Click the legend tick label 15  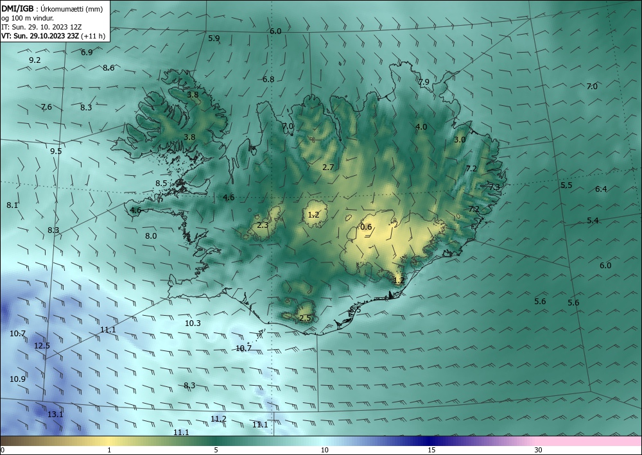431,450
